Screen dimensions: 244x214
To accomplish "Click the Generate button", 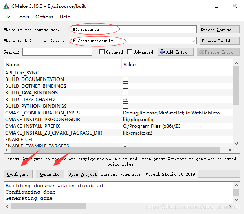I will [x=50, y=174].
